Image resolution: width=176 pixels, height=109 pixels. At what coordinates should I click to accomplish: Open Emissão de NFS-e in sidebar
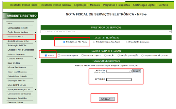[15, 37]
